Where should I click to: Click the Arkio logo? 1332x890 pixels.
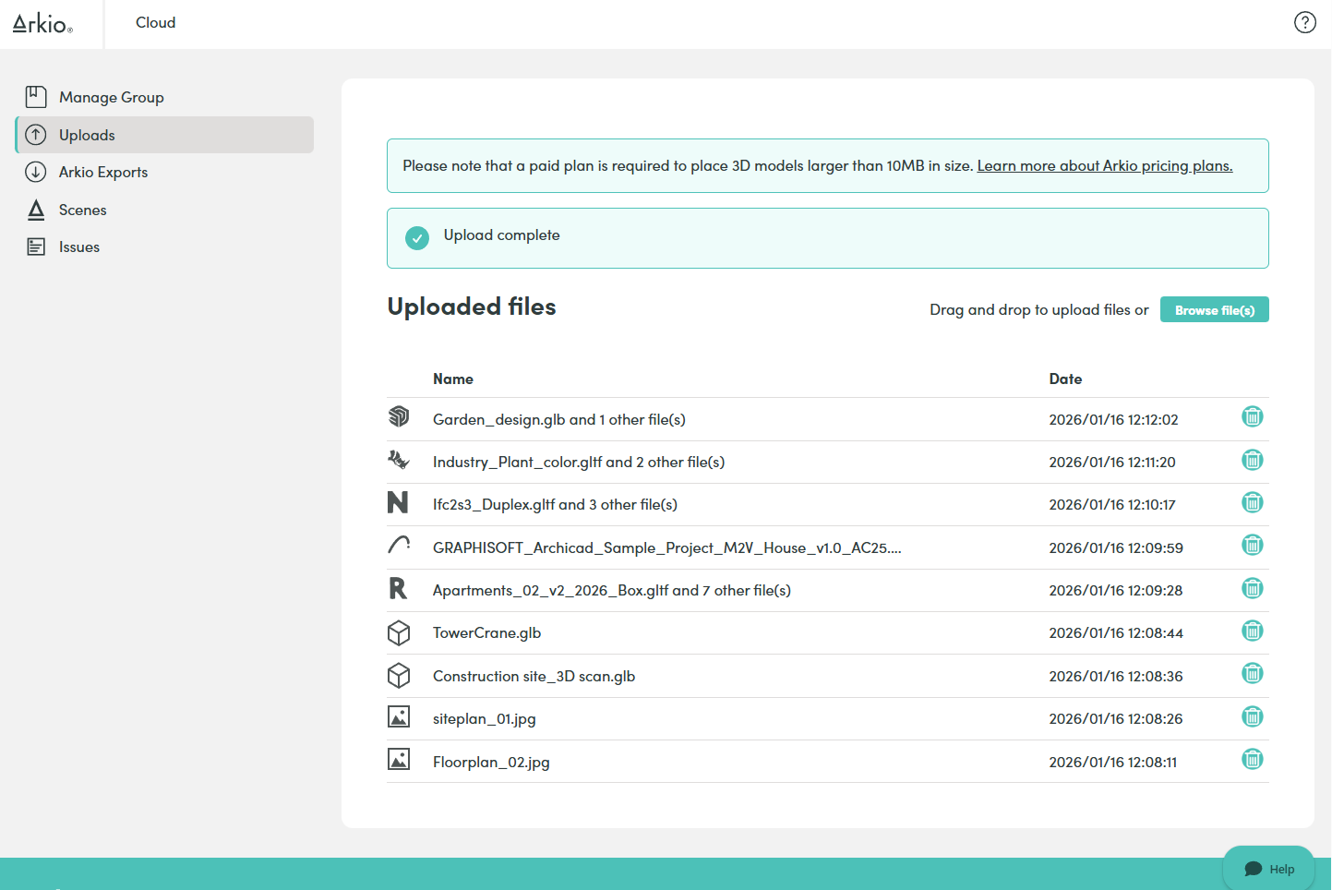coord(42,24)
